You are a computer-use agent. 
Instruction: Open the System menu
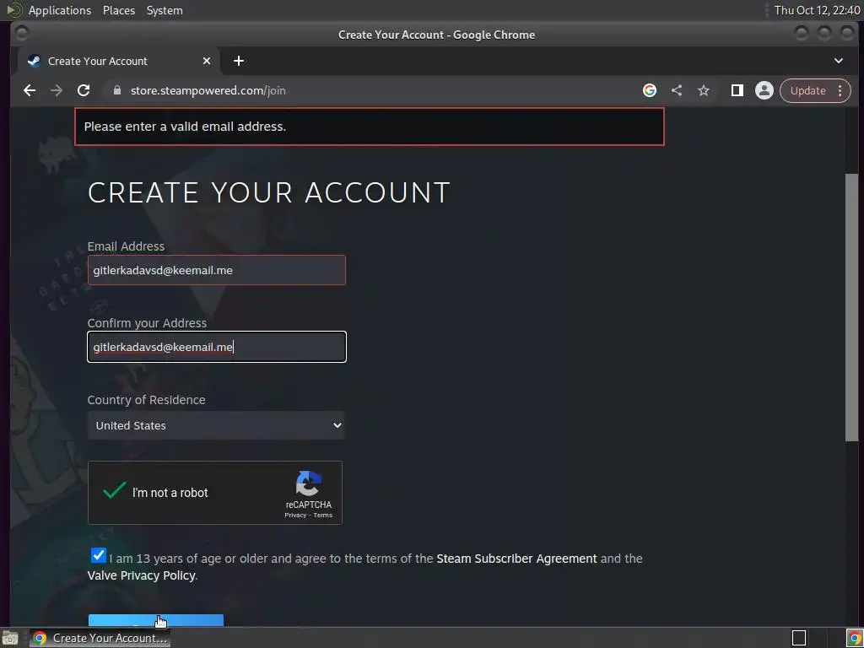(x=165, y=10)
